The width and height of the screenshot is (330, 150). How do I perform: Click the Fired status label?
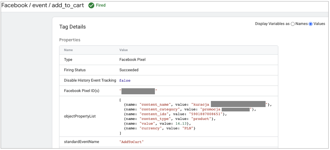pos(101,5)
